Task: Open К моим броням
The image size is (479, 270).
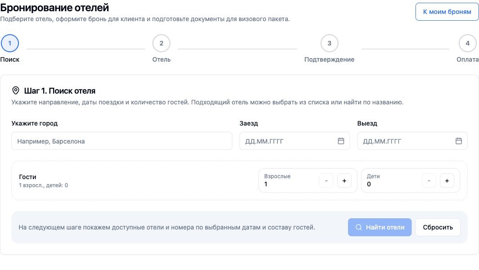Action: coord(447,12)
